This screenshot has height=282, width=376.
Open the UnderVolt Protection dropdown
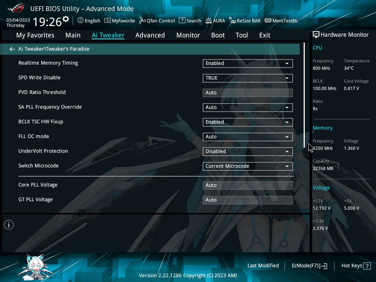[248, 152]
